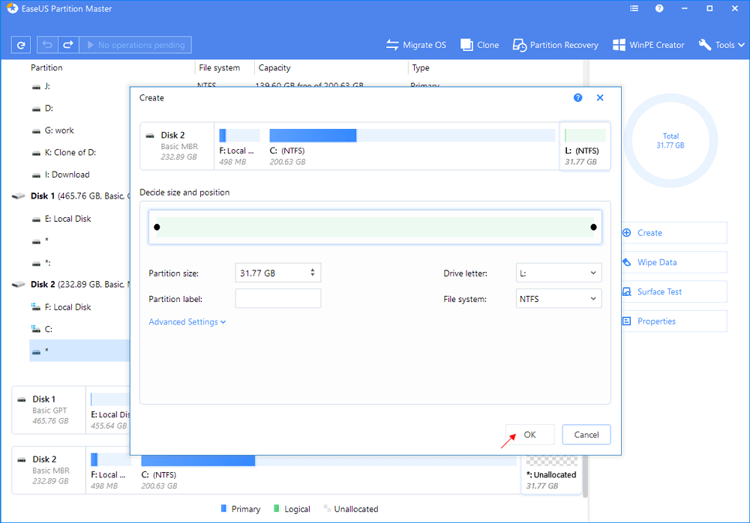The image size is (750, 523).
Task: Click the undo arrow icon
Action: (x=47, y=45)
